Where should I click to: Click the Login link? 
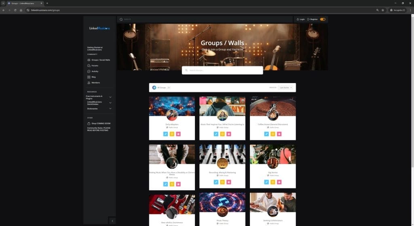click(300, 19)
